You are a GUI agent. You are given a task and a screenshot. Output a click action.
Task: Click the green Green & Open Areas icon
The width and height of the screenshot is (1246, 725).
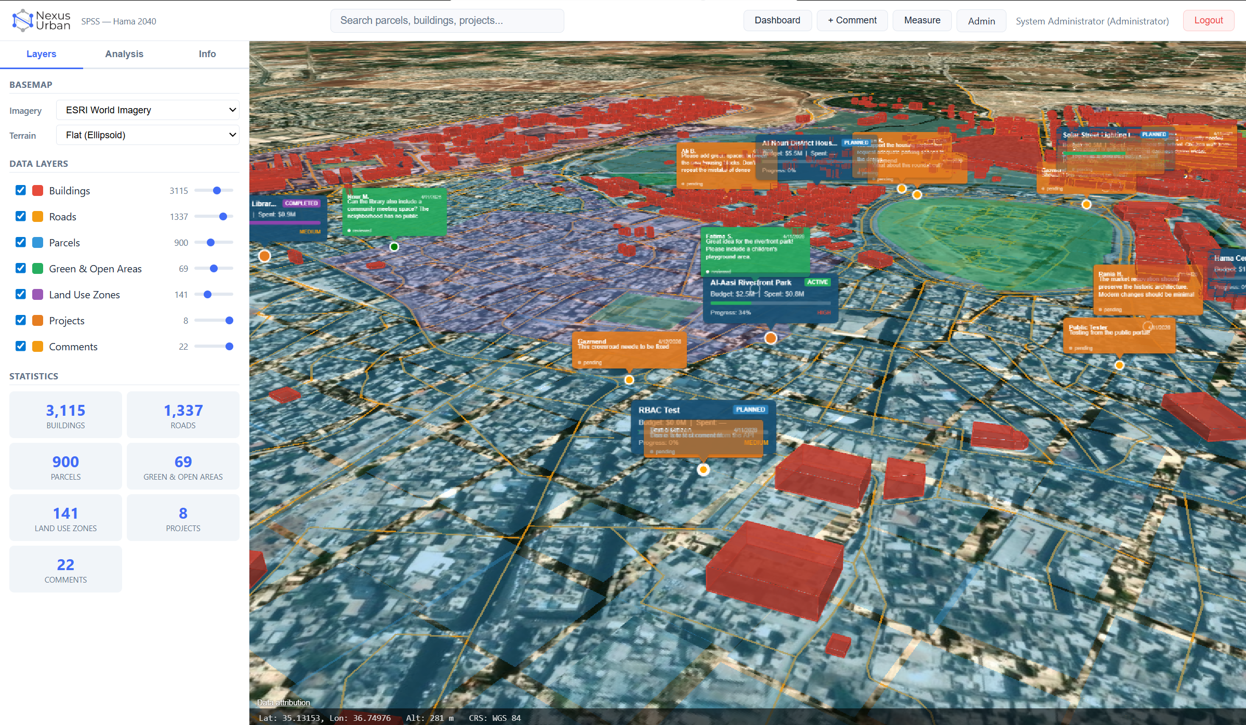tap(38, 269)
